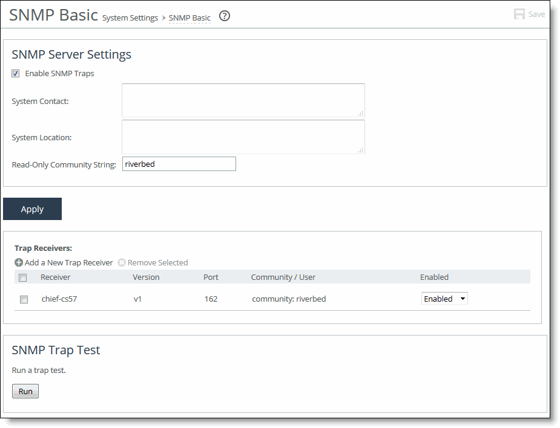
Task: Uncheck Enable SNMP Traps
Action: point(15,73)
